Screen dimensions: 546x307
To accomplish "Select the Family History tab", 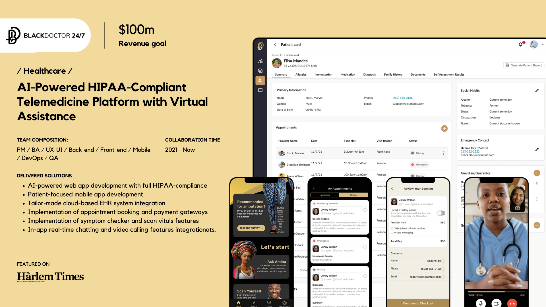I will [x=393, y=74].
